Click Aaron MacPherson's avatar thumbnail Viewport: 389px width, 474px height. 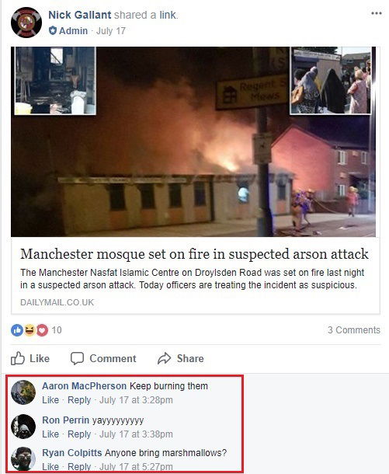pyautogui.click(x=23, y=392)
